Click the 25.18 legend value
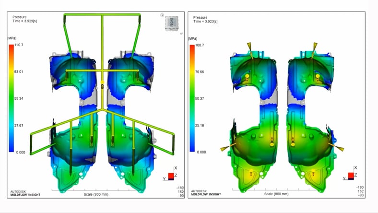 [x=200, y=125]
